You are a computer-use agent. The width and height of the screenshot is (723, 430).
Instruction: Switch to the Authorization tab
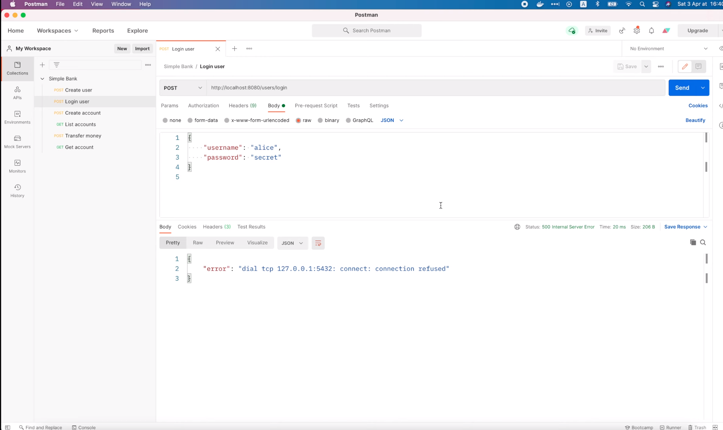[x=203, y=105]
